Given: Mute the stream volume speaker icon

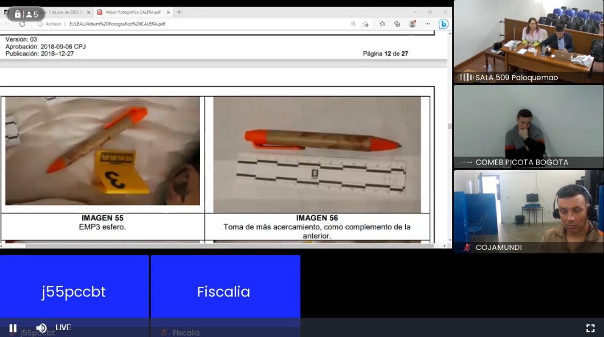Looking at the screenshot, I should [x=41, y=328].
